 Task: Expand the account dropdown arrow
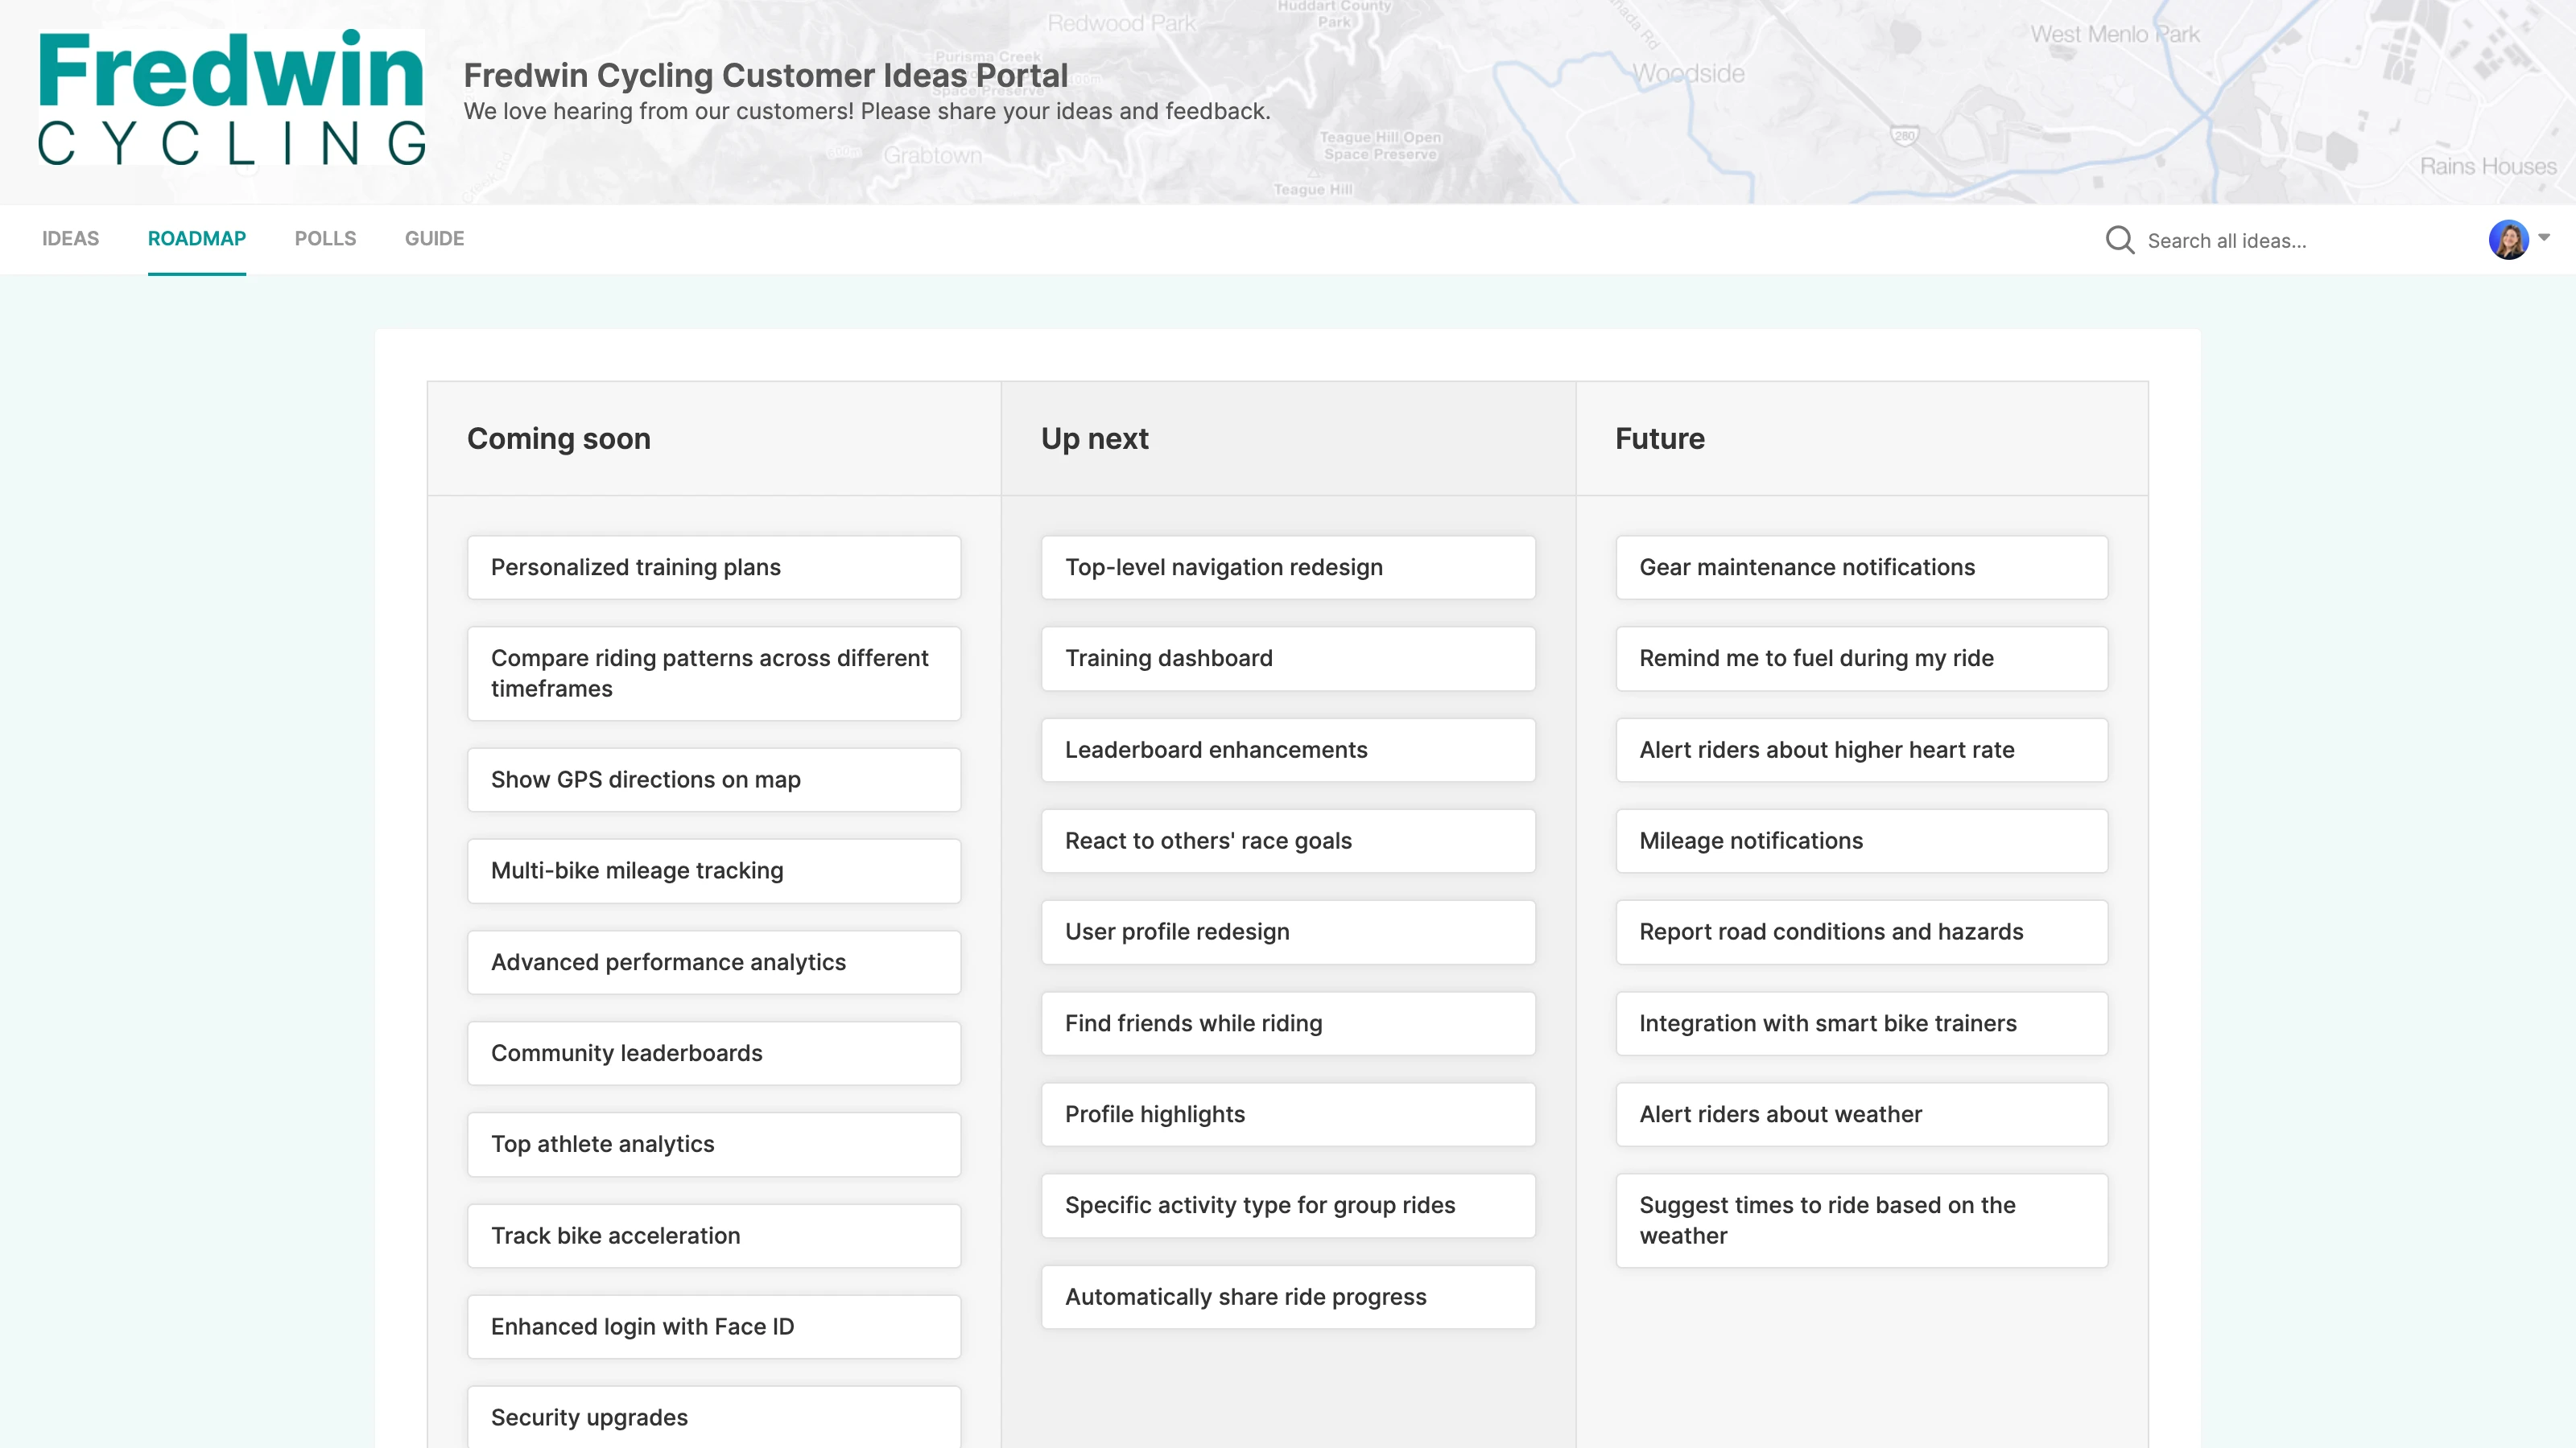coord(2544,237)
